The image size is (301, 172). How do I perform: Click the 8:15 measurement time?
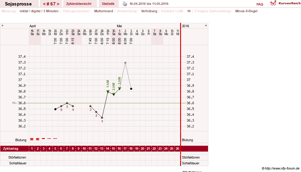(x=73, y=41)
